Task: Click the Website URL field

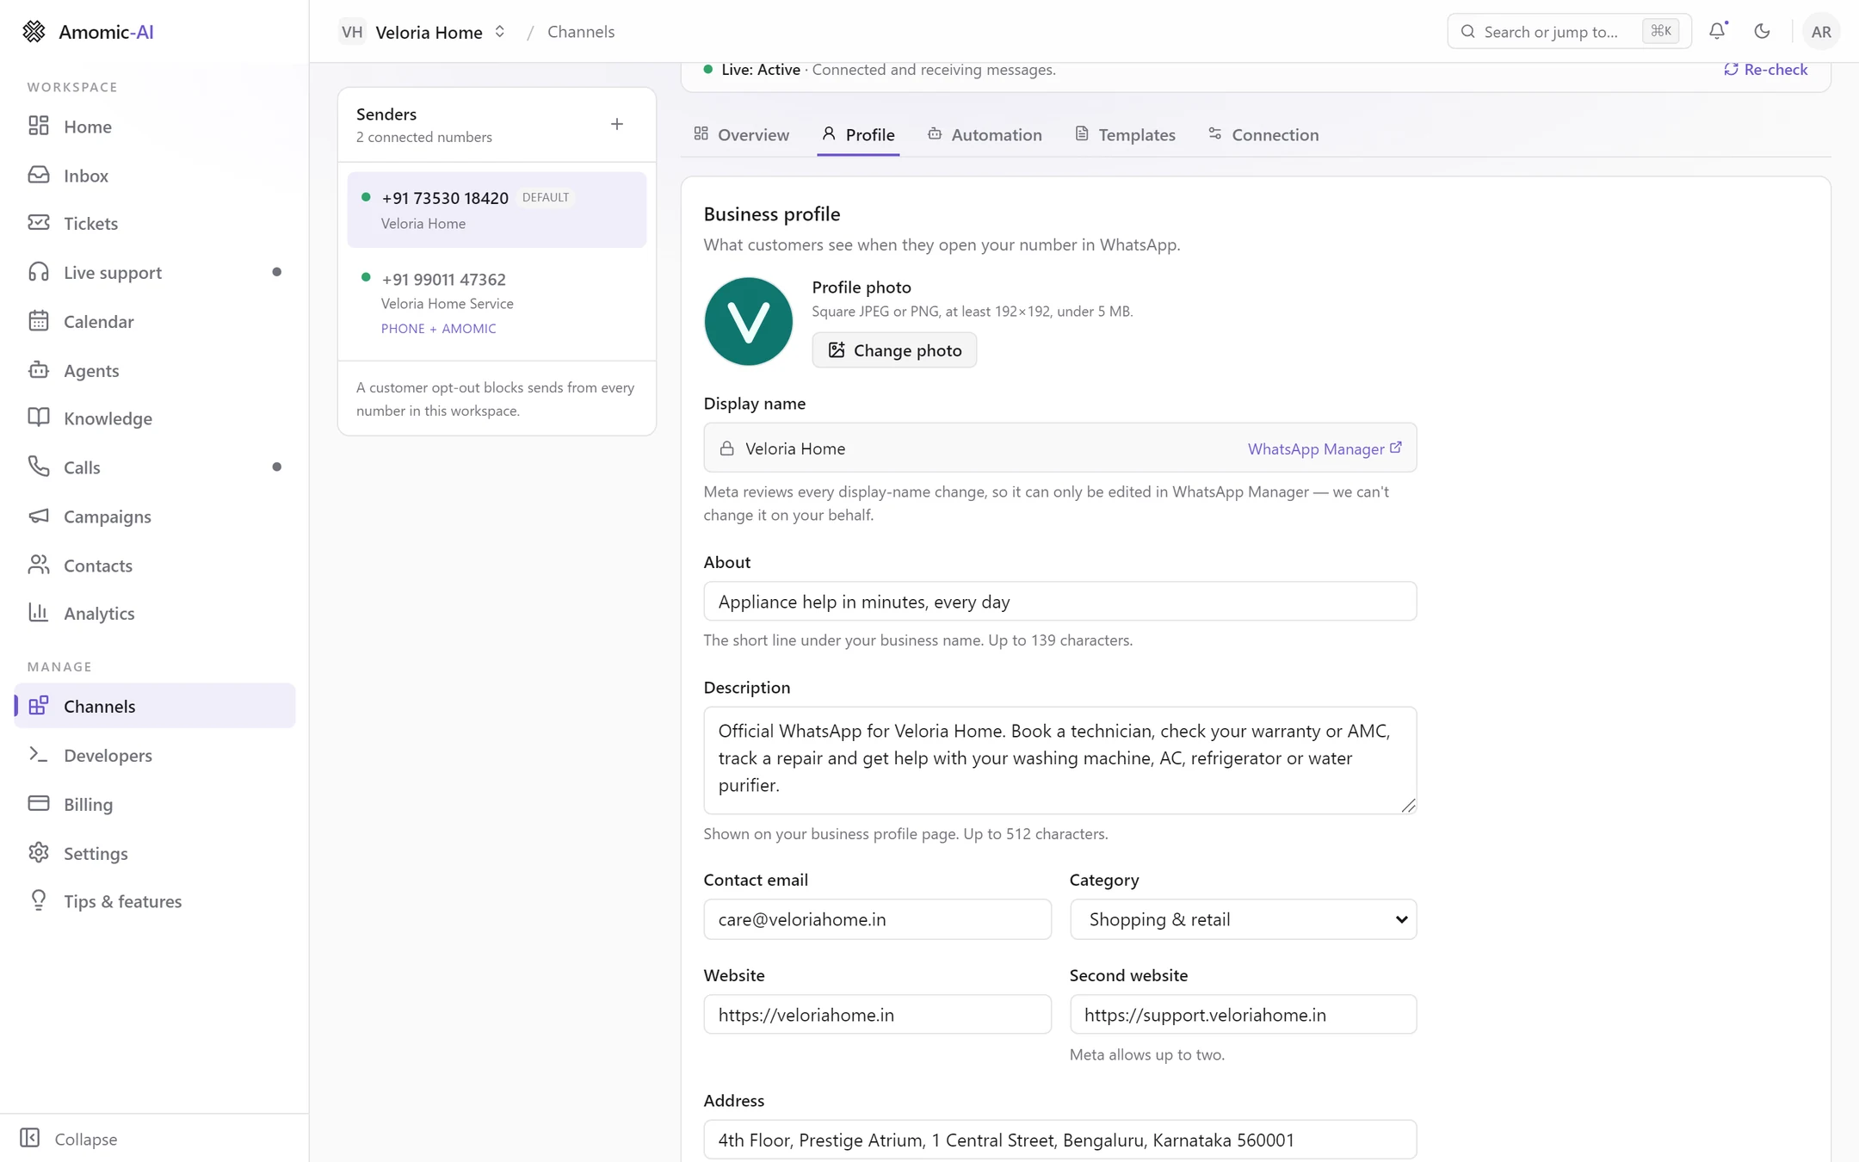Action: click(x=877, y=1014)
